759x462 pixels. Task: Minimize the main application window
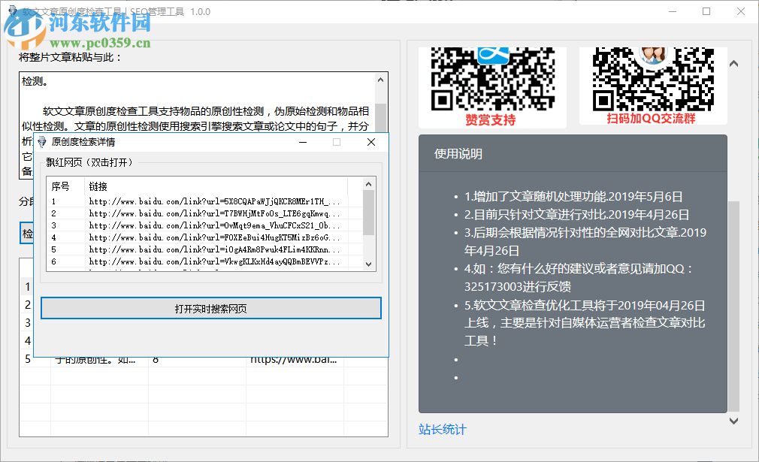pos(673,11)
